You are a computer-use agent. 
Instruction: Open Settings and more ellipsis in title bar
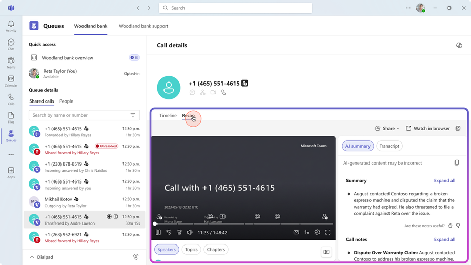coord(408,8)
